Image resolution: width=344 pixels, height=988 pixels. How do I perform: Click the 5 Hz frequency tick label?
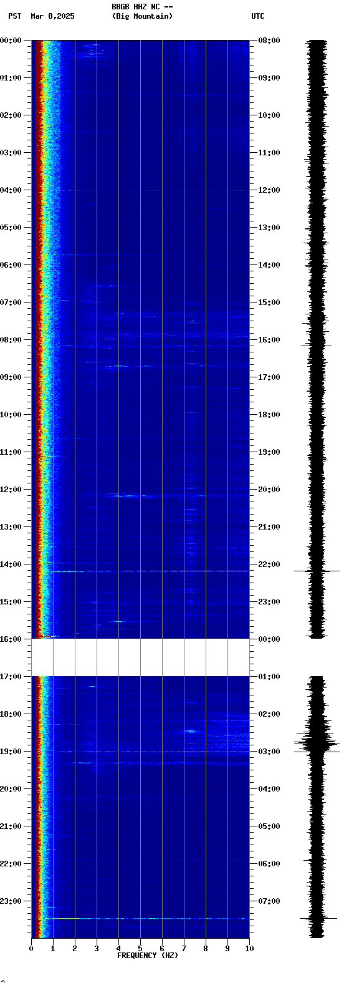[x=140, y=949]
